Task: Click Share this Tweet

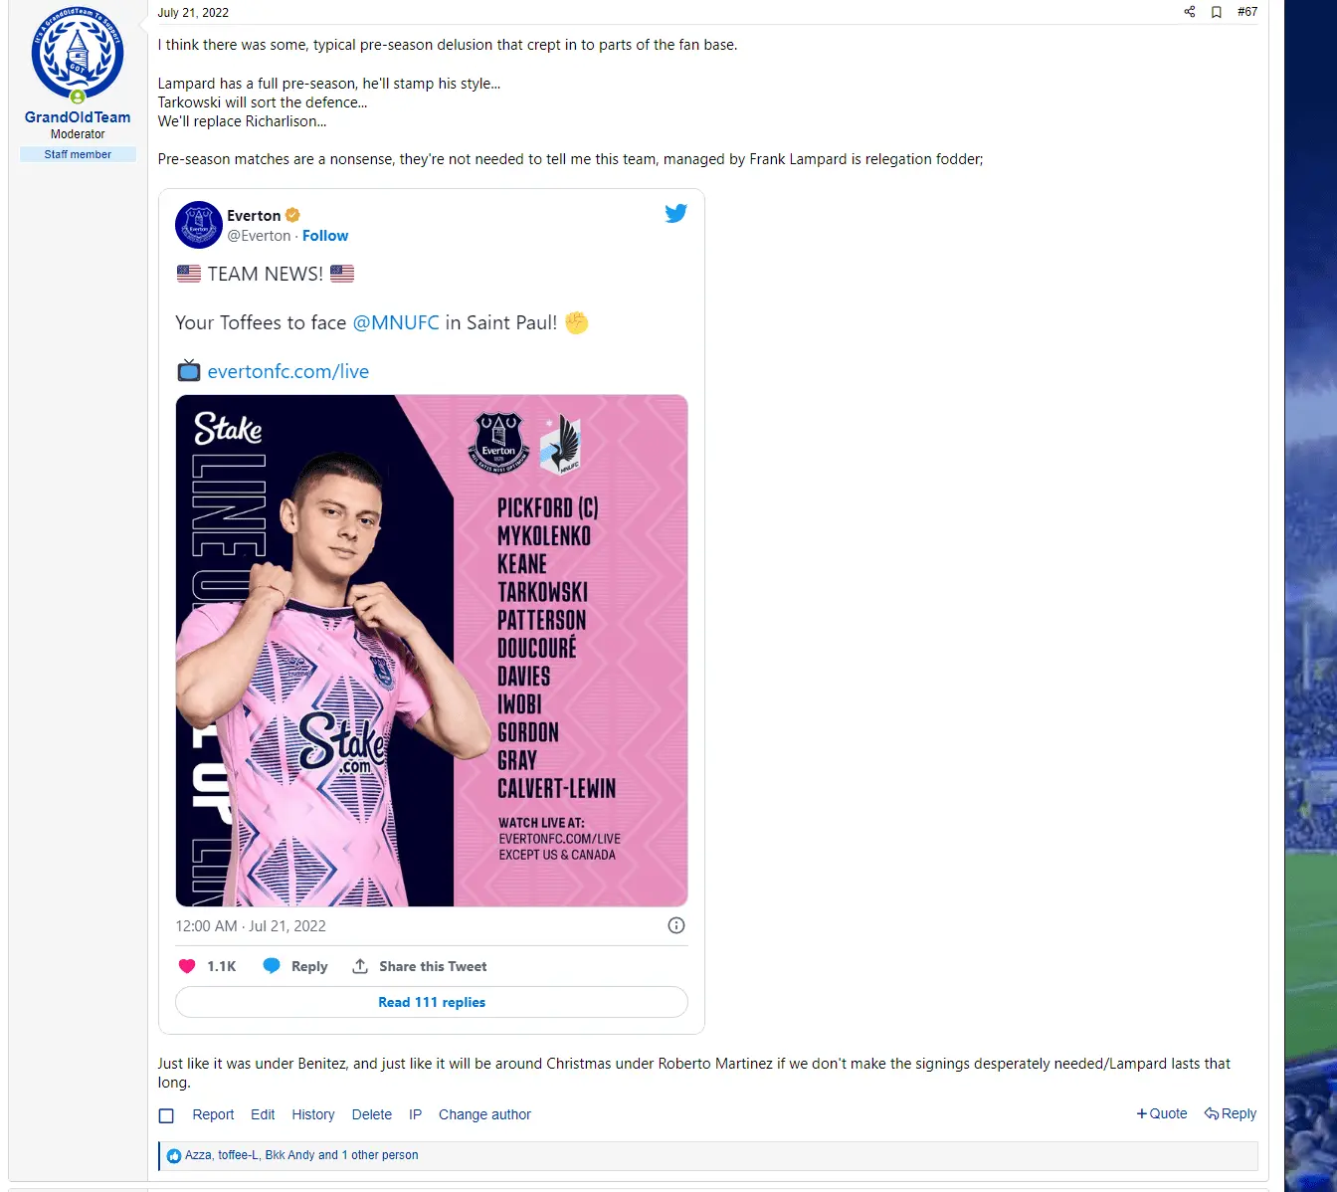Action: 420,966
